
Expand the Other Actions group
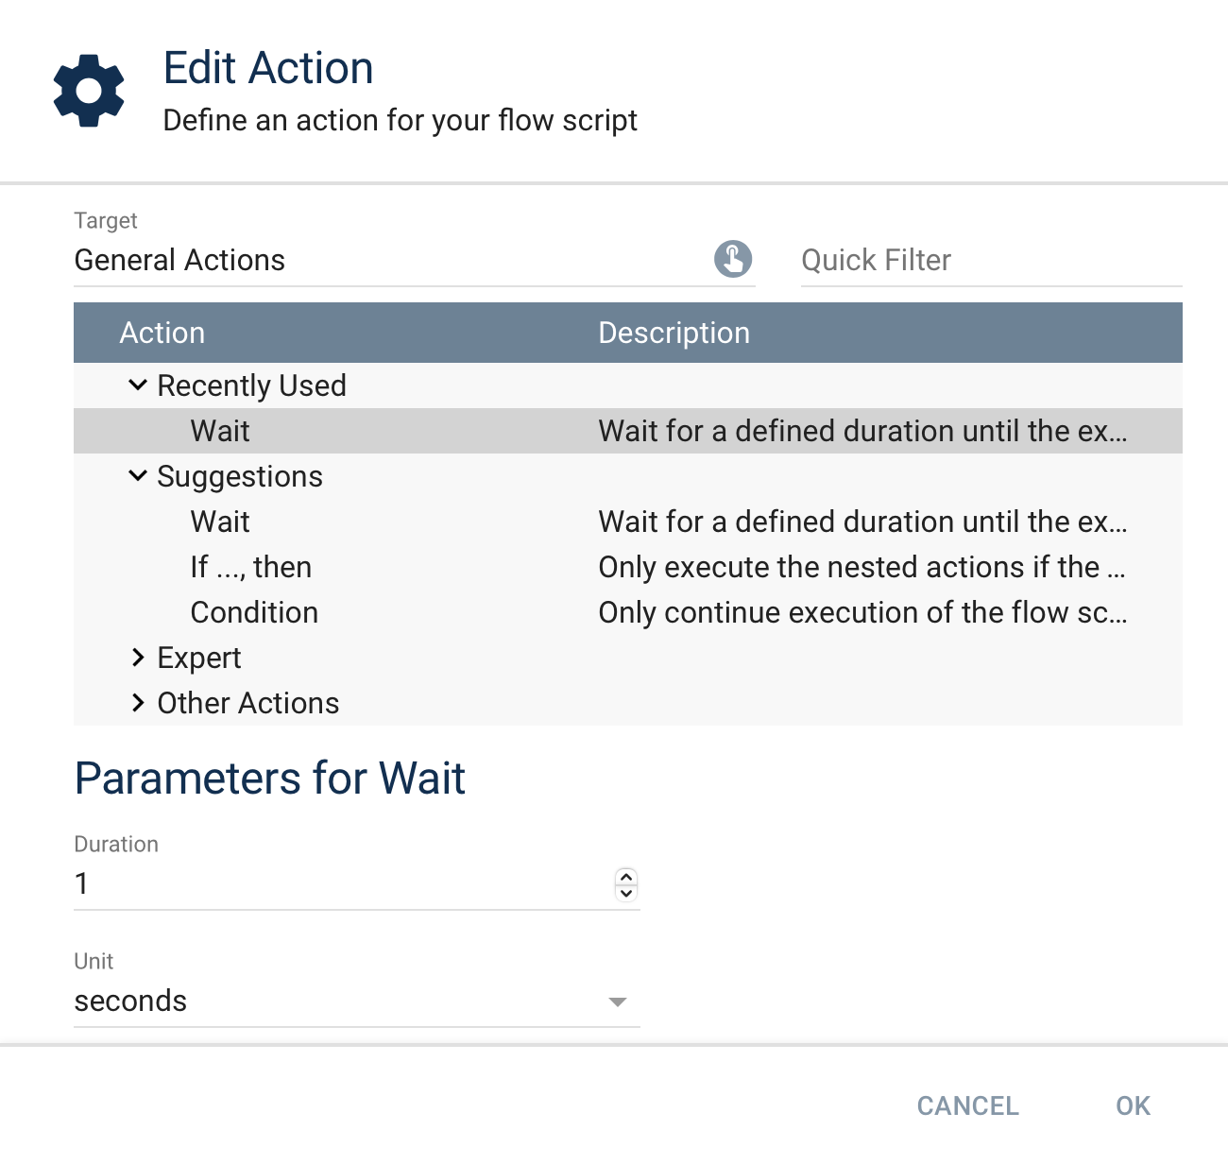pyautogui.click(x=138, y=703)
